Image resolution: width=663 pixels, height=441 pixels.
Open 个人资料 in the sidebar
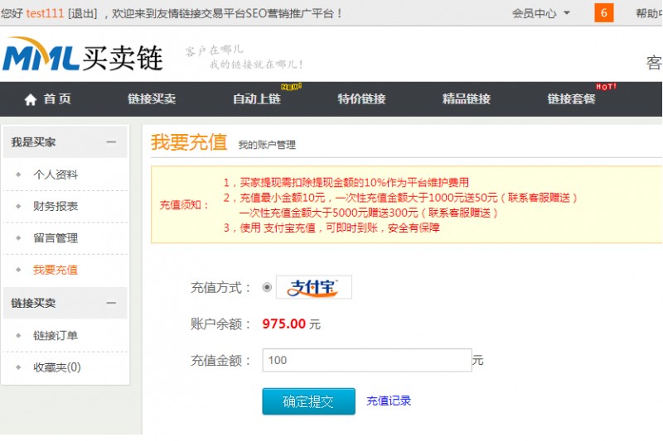point(56,175)
